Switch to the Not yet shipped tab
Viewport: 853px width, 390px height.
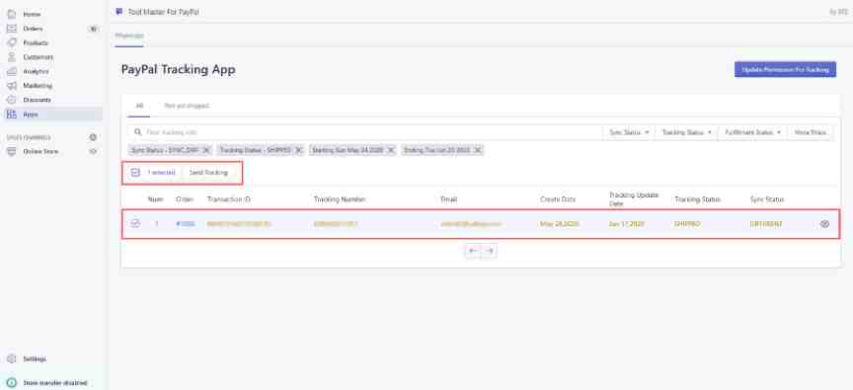pos(187,106)
